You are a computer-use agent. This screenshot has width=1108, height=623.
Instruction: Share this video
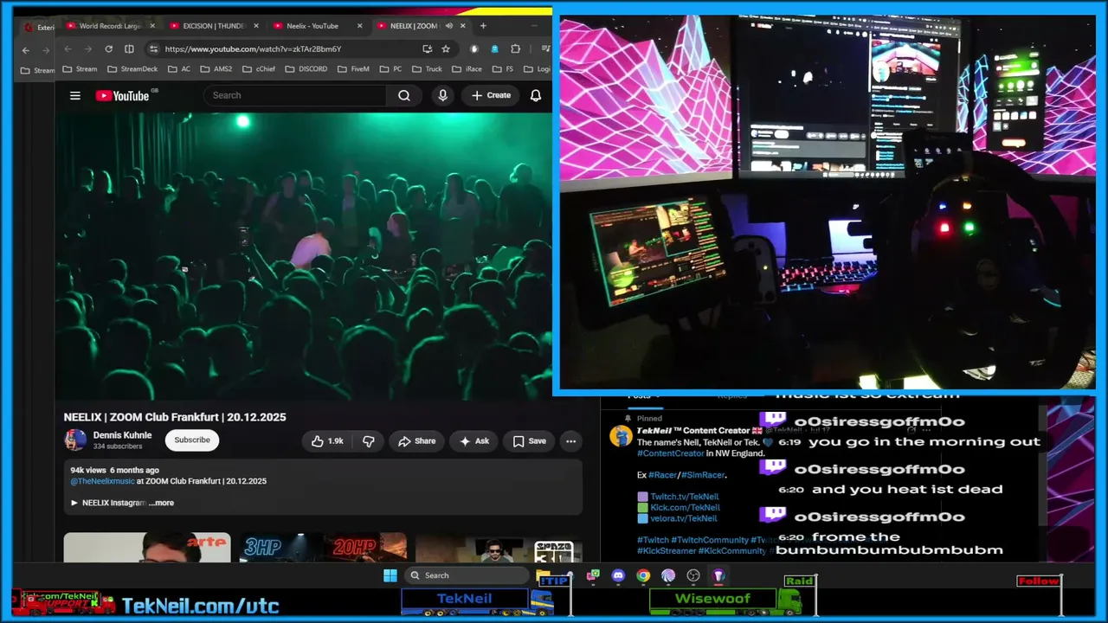pyautogui.click(x=416, y=441)
